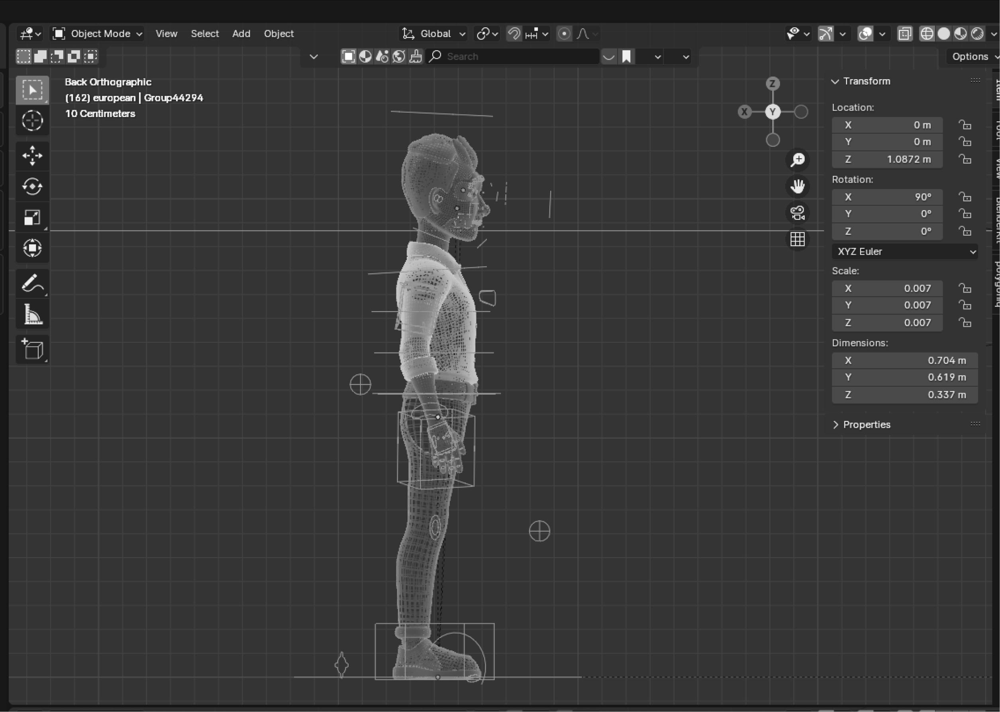Image resolution: width=1000 pixels, height=712 pixels.
Task: Click the Scale X value field
Action: coord(887,289)
